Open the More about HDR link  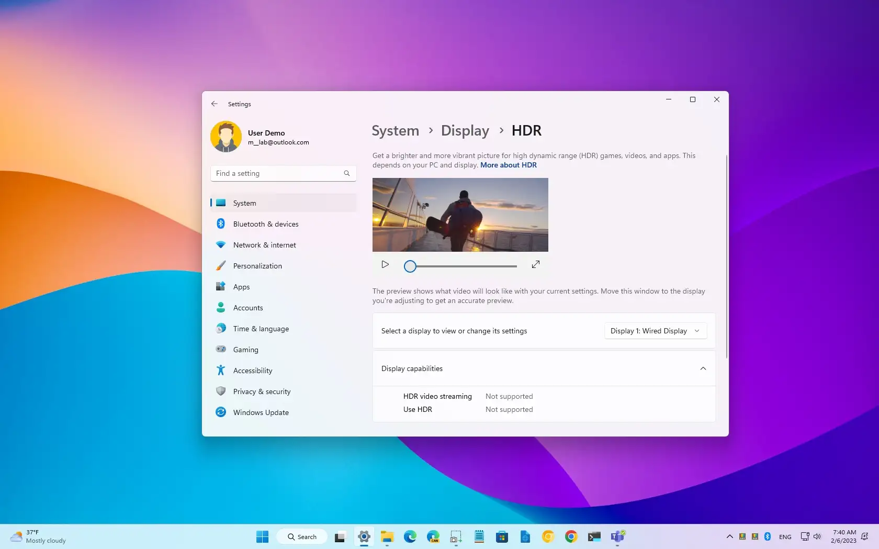click(508, 165)
